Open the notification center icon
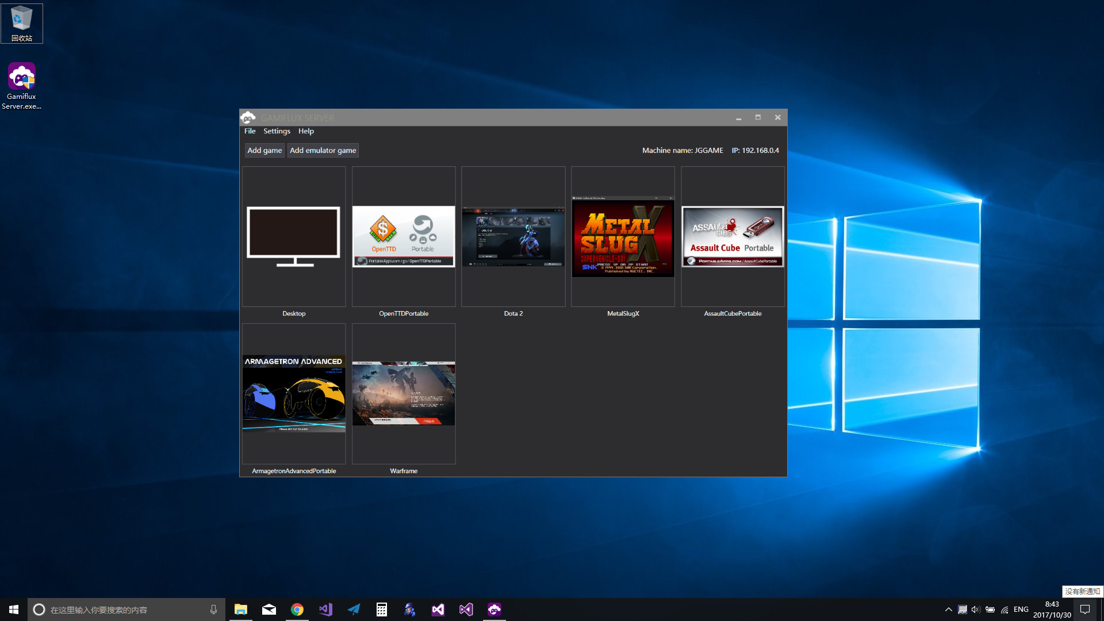The width and height of the screenshot is (1104, 621). coord(1084,609)
